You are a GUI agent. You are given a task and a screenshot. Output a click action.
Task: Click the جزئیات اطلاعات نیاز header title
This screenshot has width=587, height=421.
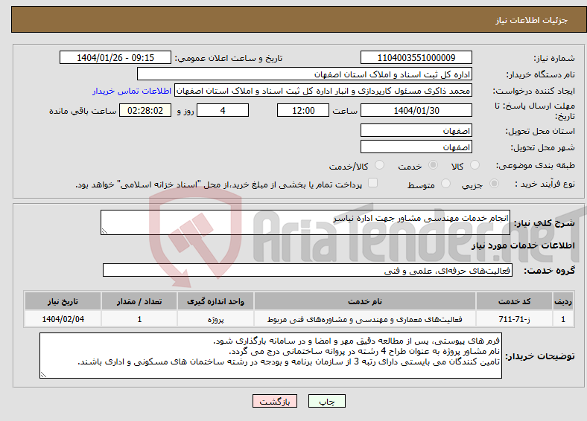tap(532, 20)
